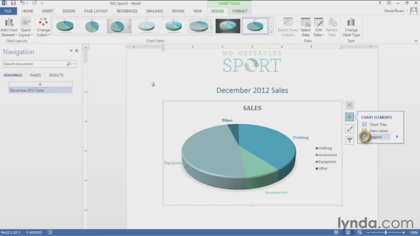Click Word Help question mark icon
This screenshot has width=420, height=236.
(x=380, y=3)
